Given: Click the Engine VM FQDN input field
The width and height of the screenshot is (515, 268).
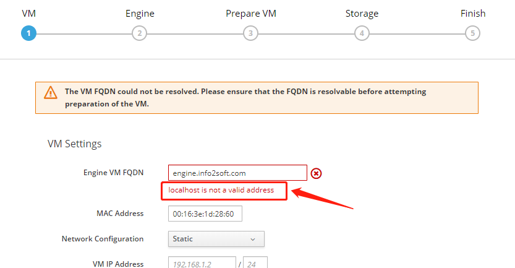Looking at the screenshot, I should 237,173.
